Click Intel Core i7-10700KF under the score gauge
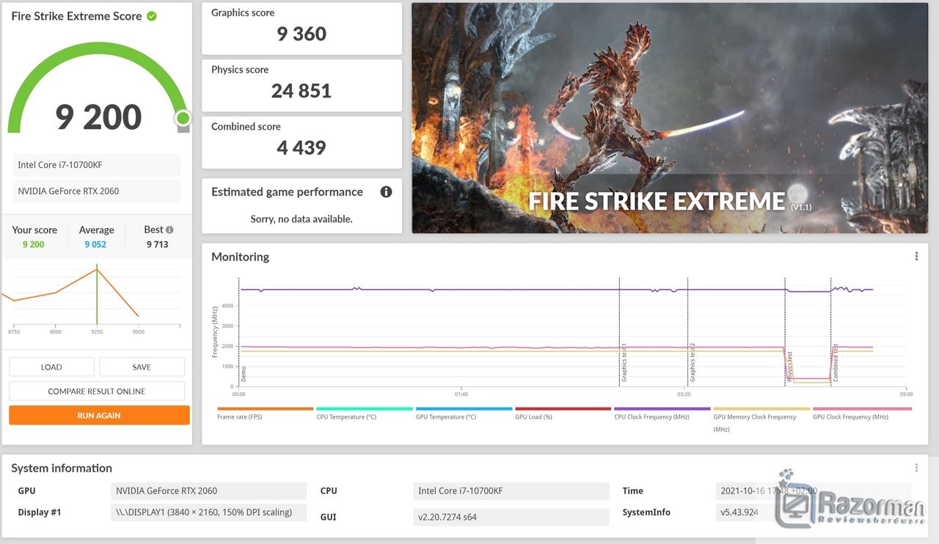This screenshot has width=939, height=544. point(97,165)
